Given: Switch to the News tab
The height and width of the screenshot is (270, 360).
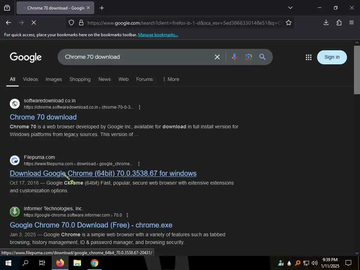Looking at the screenshot, I should pos(104,79).
